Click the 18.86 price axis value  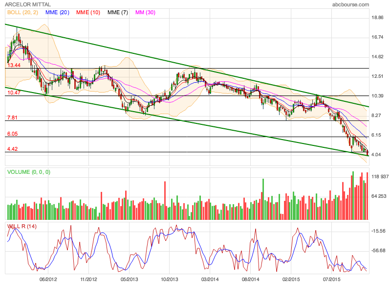pyautogui.click(x=377, y=18)
